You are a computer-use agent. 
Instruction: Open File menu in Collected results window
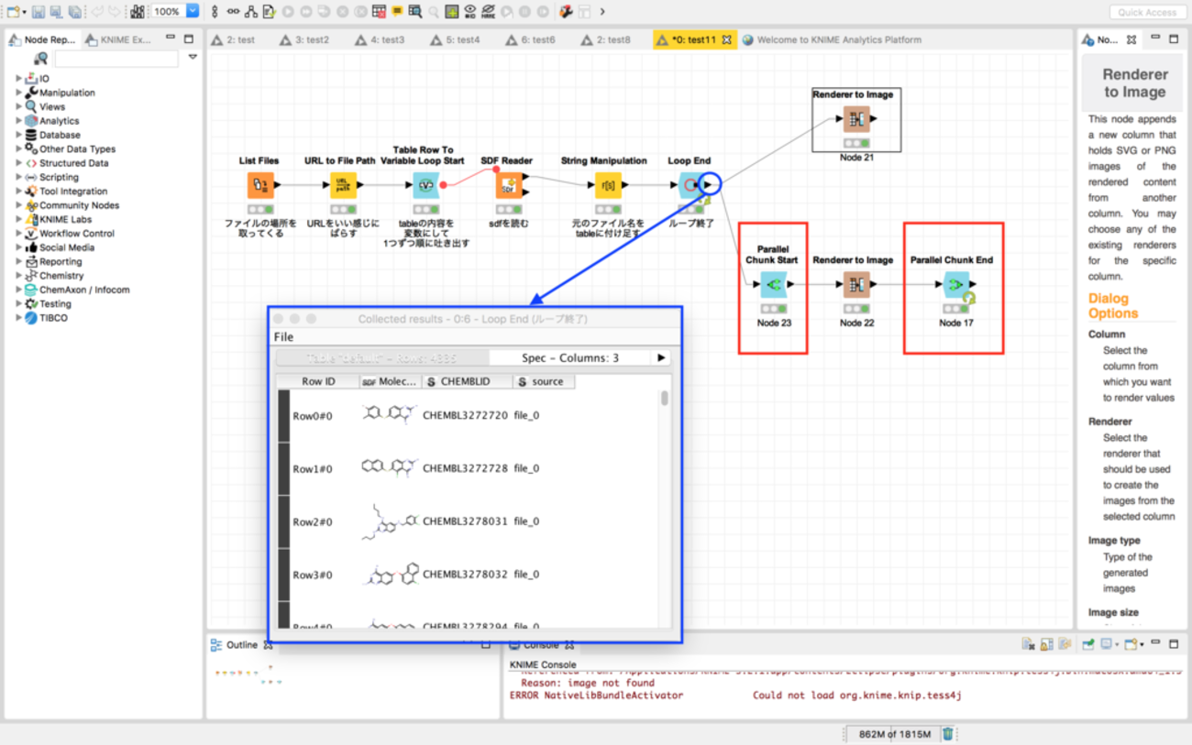[x=283, y=337]
